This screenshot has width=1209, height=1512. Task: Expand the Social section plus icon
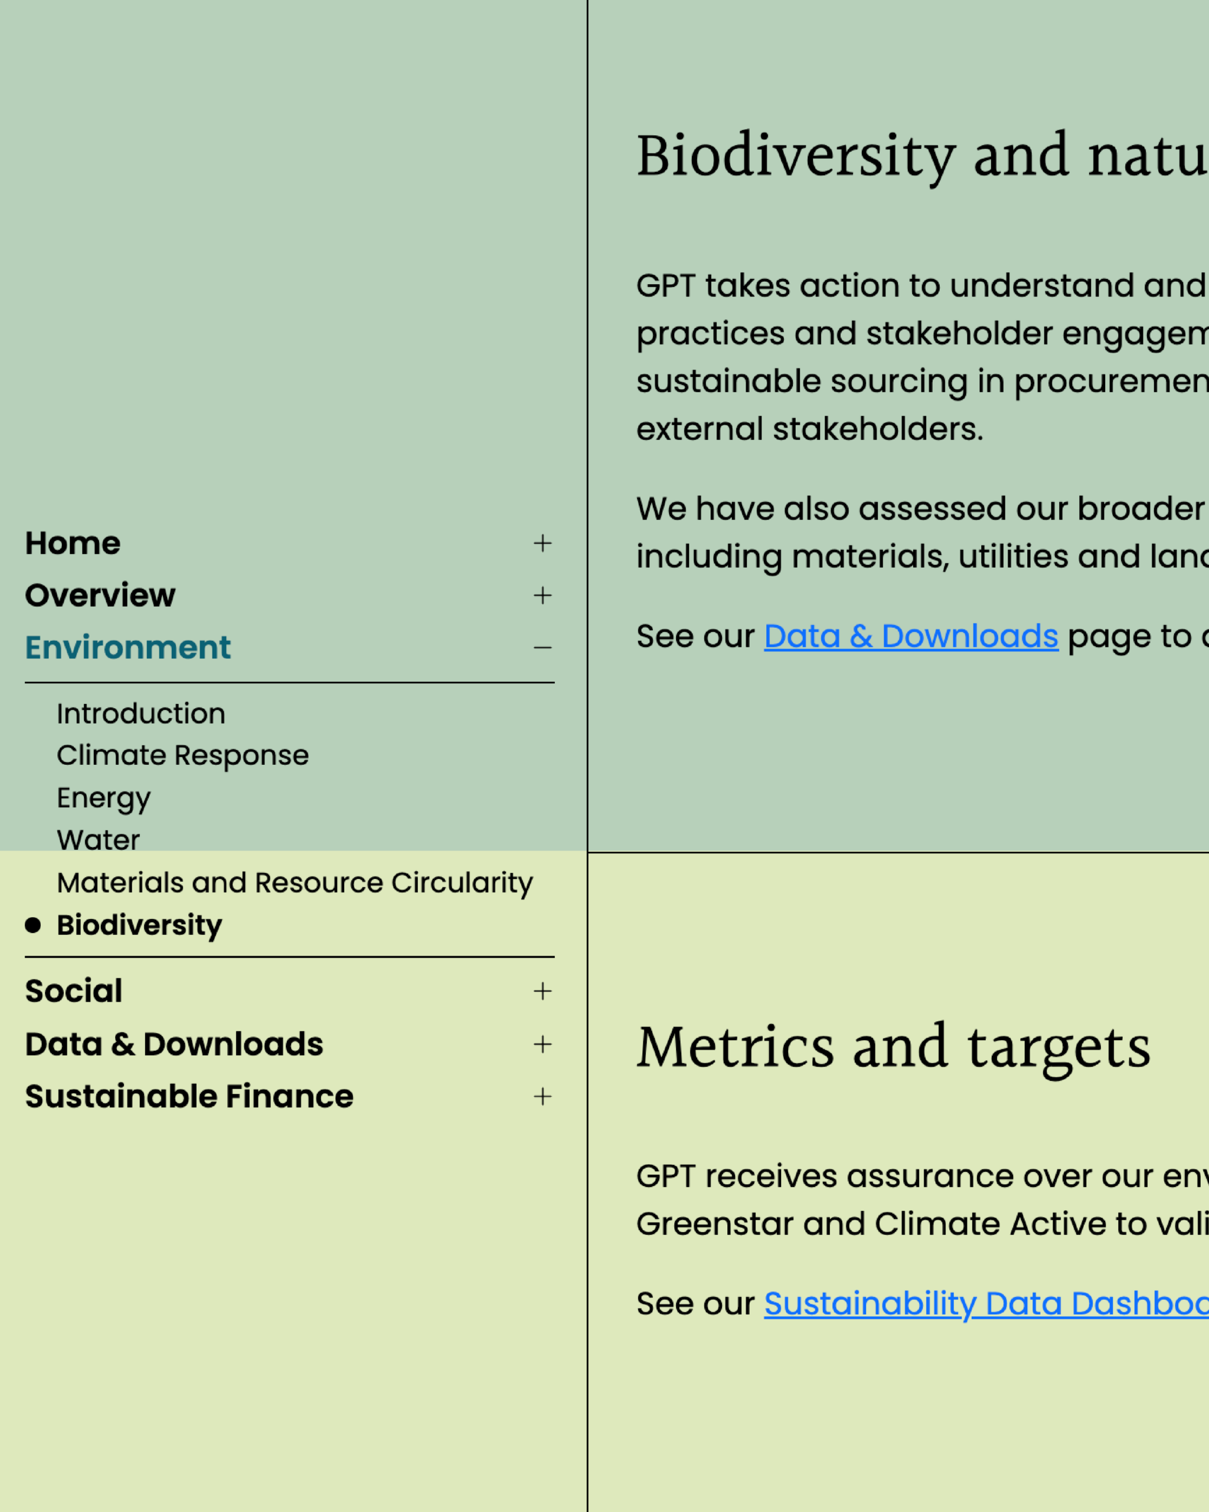(543, 991)
